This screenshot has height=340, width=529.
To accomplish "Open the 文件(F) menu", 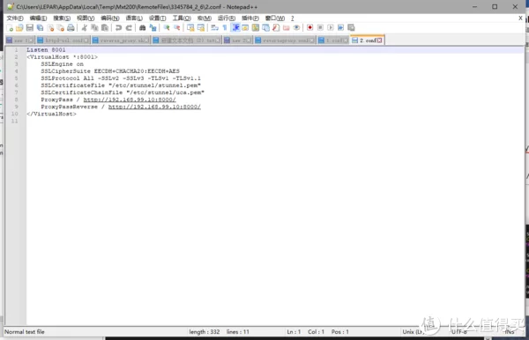I will [15, 18].
